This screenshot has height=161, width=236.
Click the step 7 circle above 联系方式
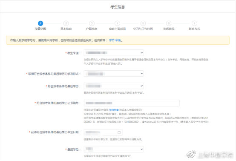pos(194,23)
